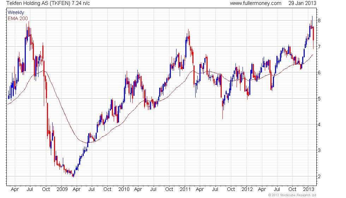The image size is (346, 198).
Task: Click the 2011 time axis label
Action: (185, 190)
